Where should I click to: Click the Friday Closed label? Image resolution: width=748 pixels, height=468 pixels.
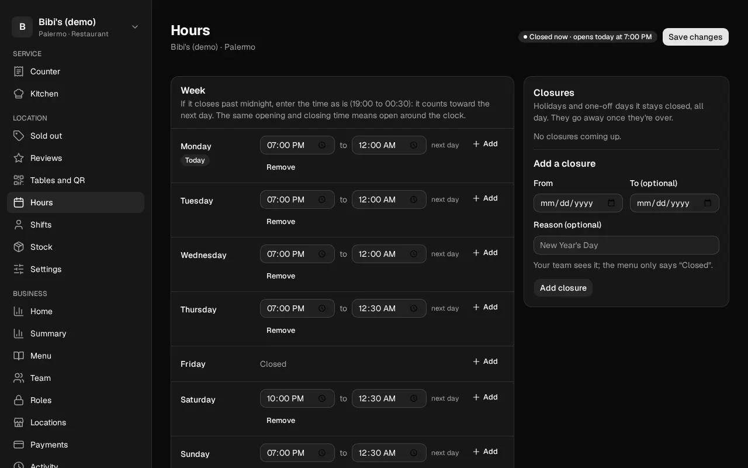[x=273, y=364]
